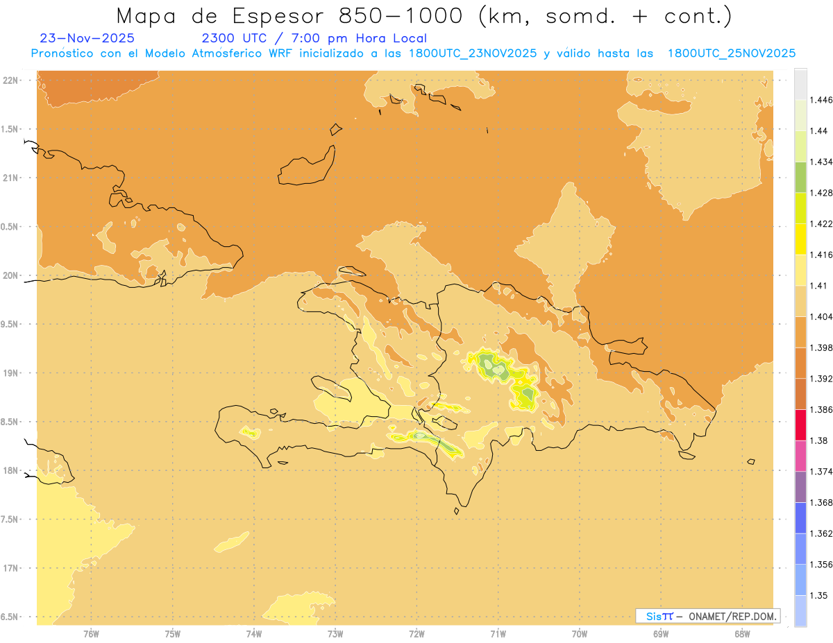Click the longitude label 76W
Viewport: 833px width, 643px height.
pos(91,633)
